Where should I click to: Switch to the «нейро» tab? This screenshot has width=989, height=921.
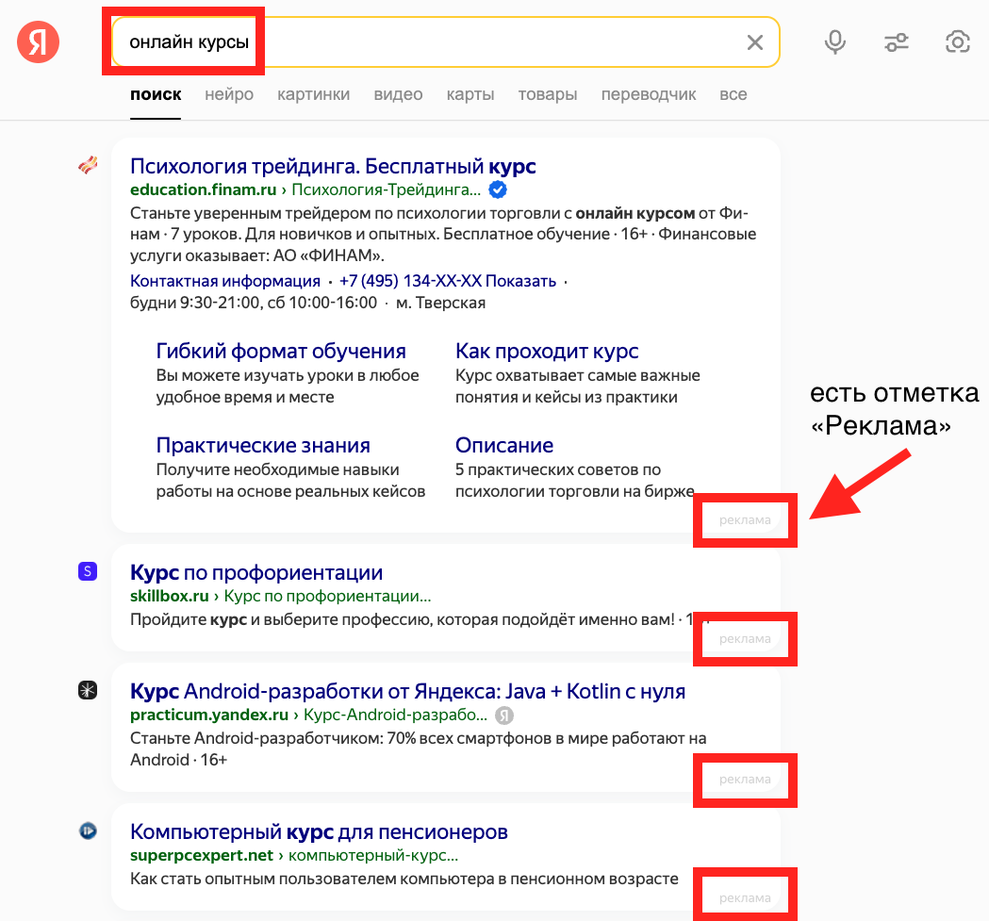[229, 94]
